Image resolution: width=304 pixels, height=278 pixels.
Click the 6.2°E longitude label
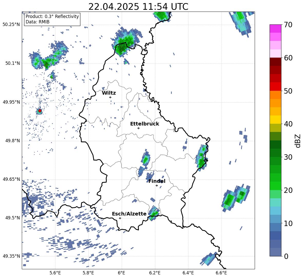coord(155,273)
